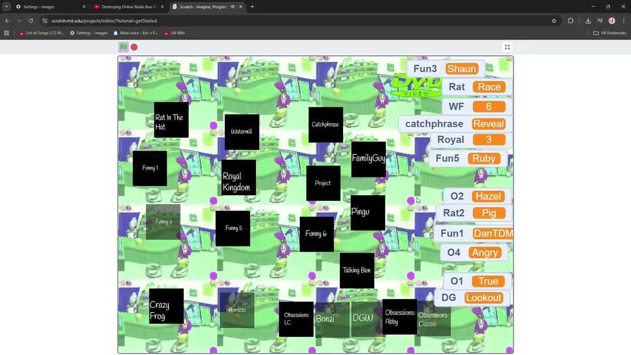The image size is (631, 355).
Task: Click the catchphrase monitor showing Reveal
Action: click(x=455, y=124)
